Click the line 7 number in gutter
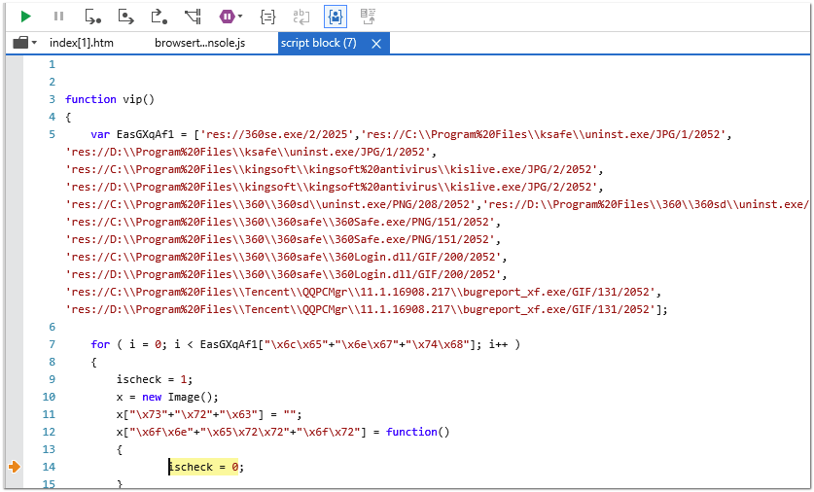 52,344
